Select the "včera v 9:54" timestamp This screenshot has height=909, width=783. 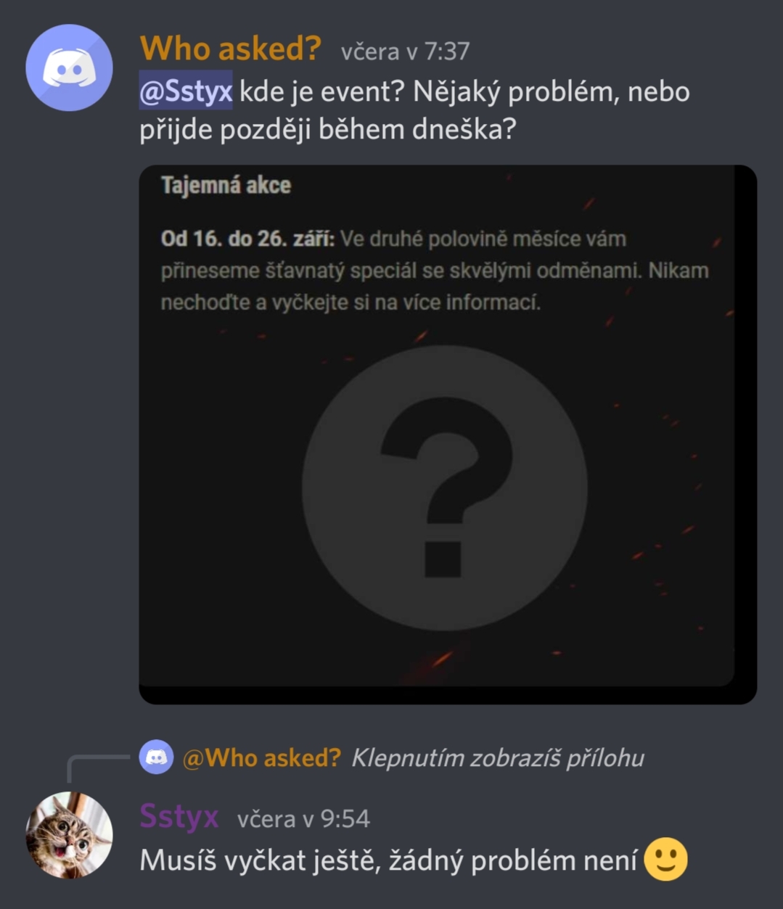(303, 819)
